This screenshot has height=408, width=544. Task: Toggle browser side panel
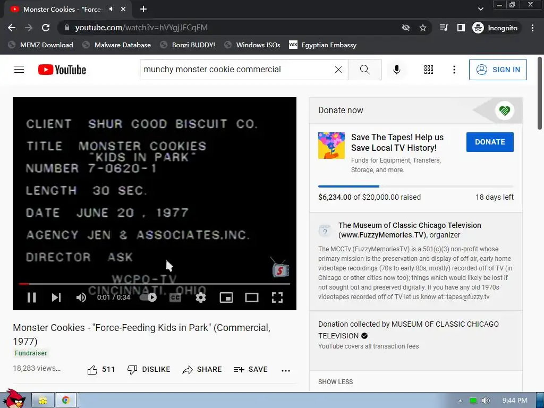461,28
